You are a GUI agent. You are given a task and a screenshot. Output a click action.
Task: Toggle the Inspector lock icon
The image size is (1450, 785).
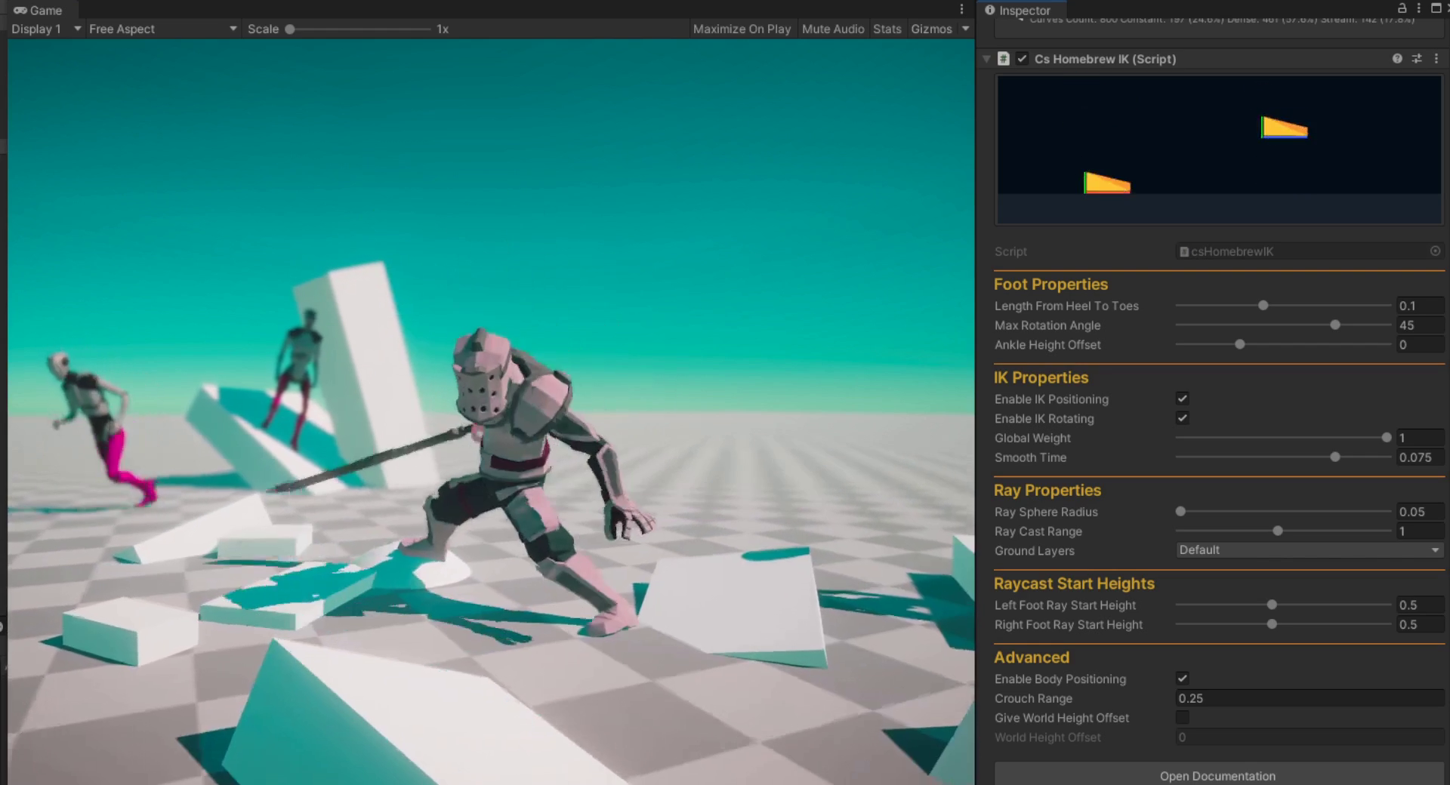click(1402, 8)
